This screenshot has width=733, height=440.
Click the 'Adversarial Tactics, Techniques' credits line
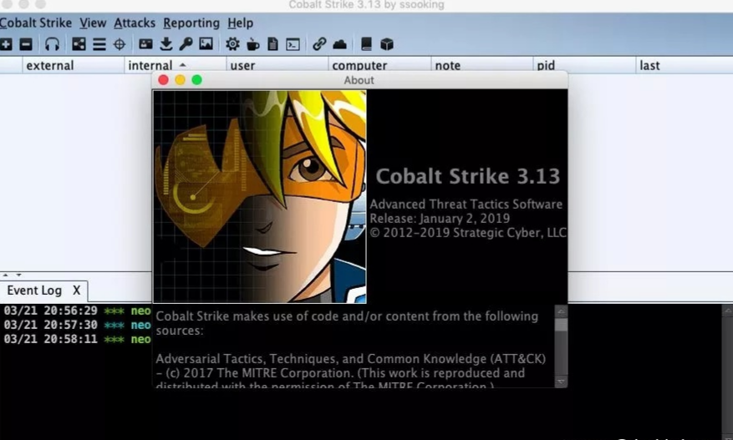coord(350,359)
